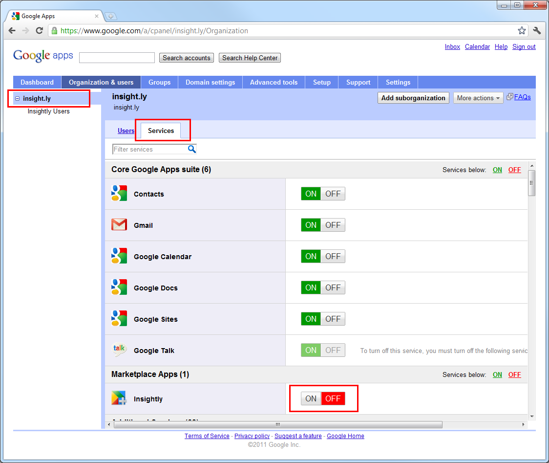Click the Gmail envelope icon
Image resolution: width=549 pixels, height=463 pixels.
119,225
